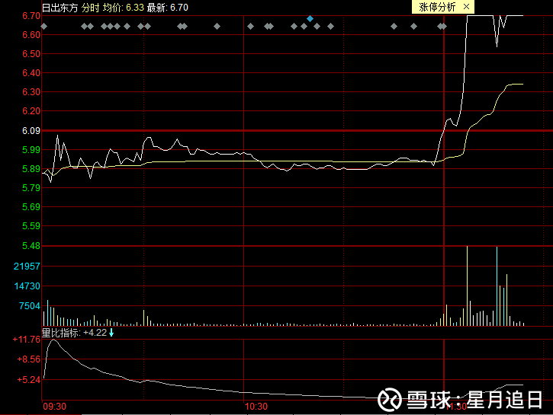Click the blue diamond event marker
The image size is (553, 415).
click(x=310, y=18)
